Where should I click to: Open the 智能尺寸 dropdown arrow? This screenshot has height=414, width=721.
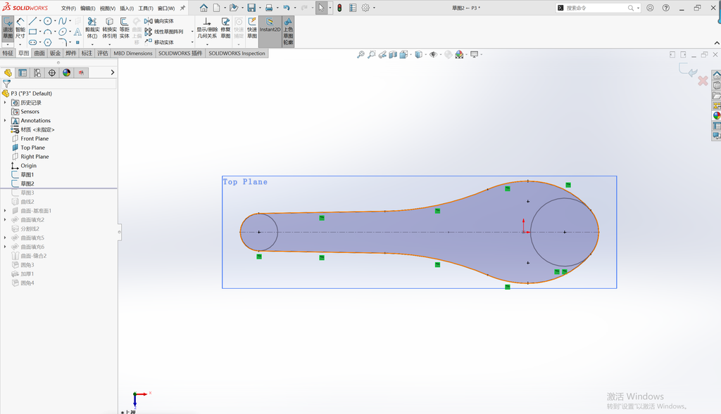click(20, 44)
